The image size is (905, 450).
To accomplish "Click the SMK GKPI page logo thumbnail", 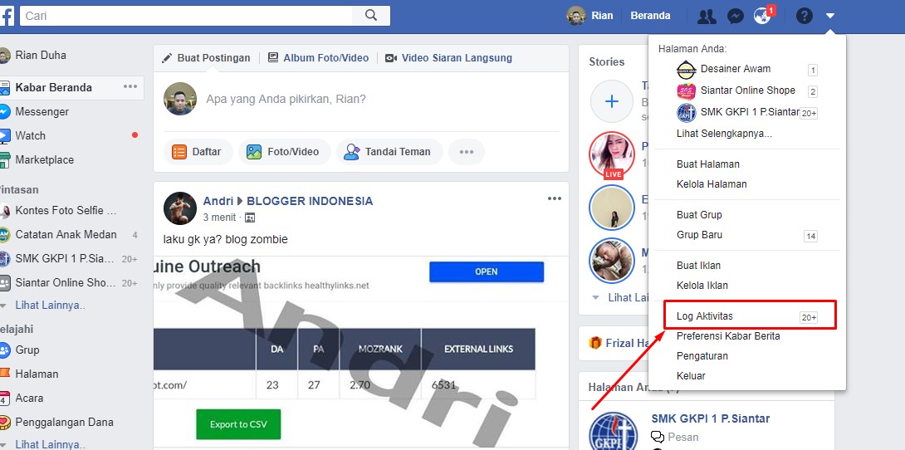I will tap(613, 431).
